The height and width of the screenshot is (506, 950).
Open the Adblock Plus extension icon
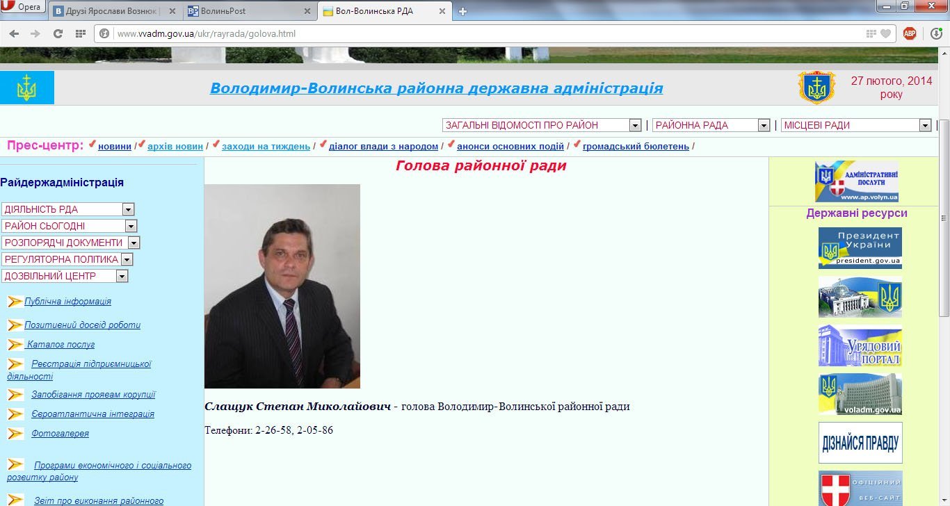[x=910, y=33]
